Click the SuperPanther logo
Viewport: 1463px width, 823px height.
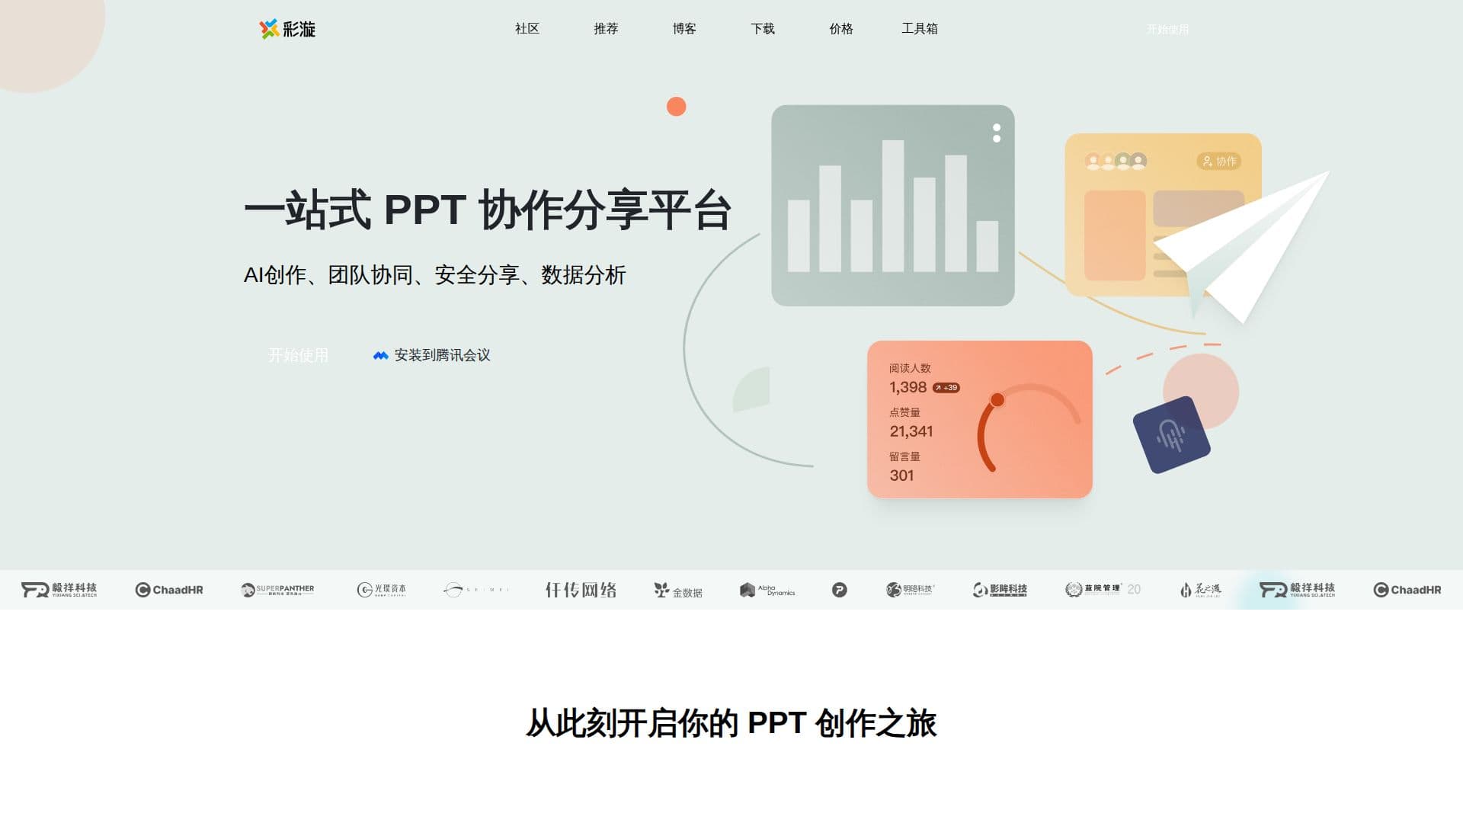pos(277,590)
